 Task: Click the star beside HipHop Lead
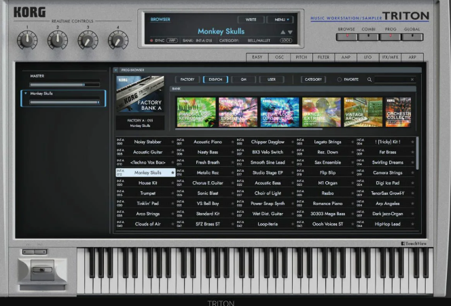[x=412, y=224]
